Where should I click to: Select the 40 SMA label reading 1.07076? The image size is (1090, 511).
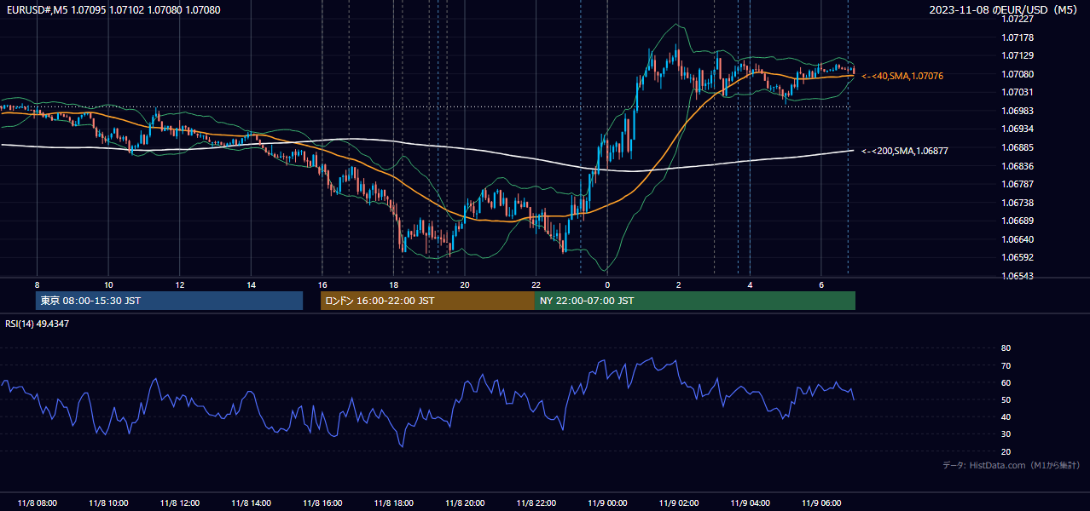(902, 76)
